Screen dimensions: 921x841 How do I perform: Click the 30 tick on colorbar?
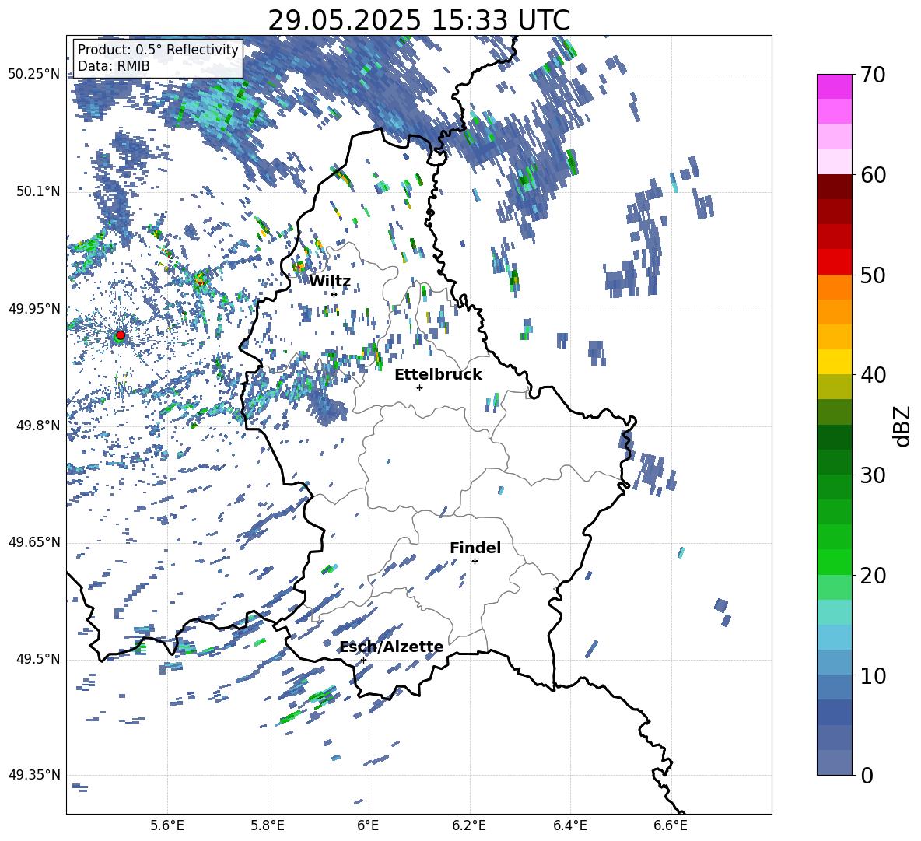click(x=873, y=475)
